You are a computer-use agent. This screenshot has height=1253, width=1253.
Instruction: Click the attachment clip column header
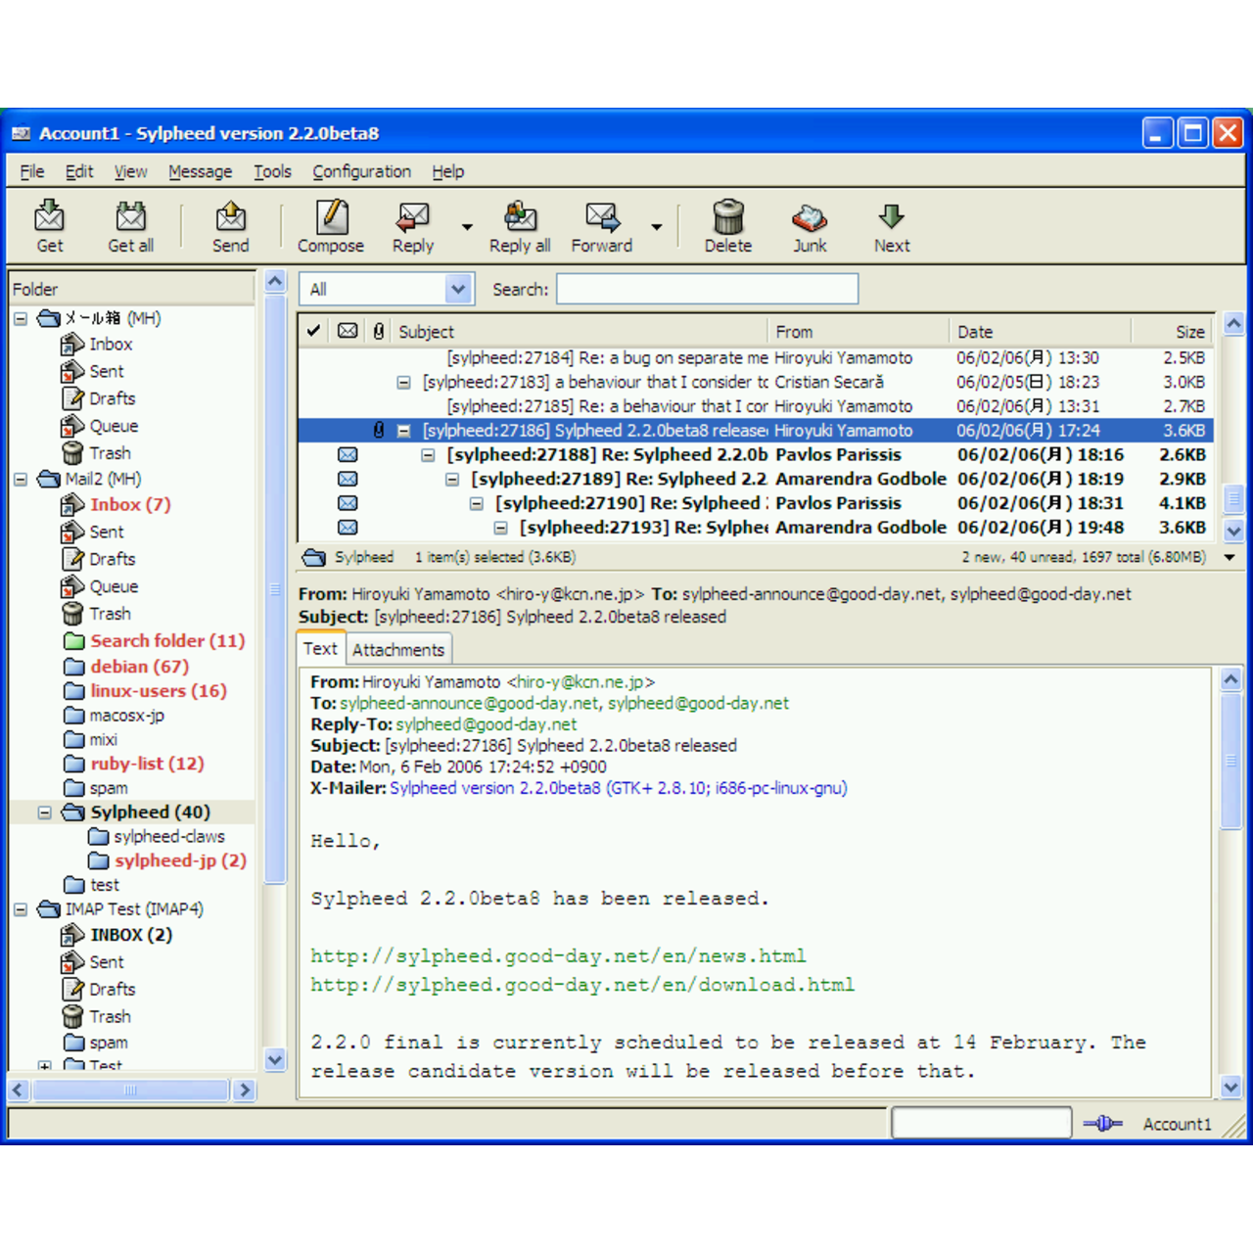tap(379, 331)
